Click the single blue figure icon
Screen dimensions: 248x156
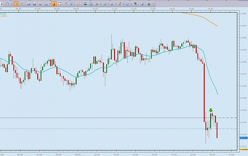tap(40, 4)
